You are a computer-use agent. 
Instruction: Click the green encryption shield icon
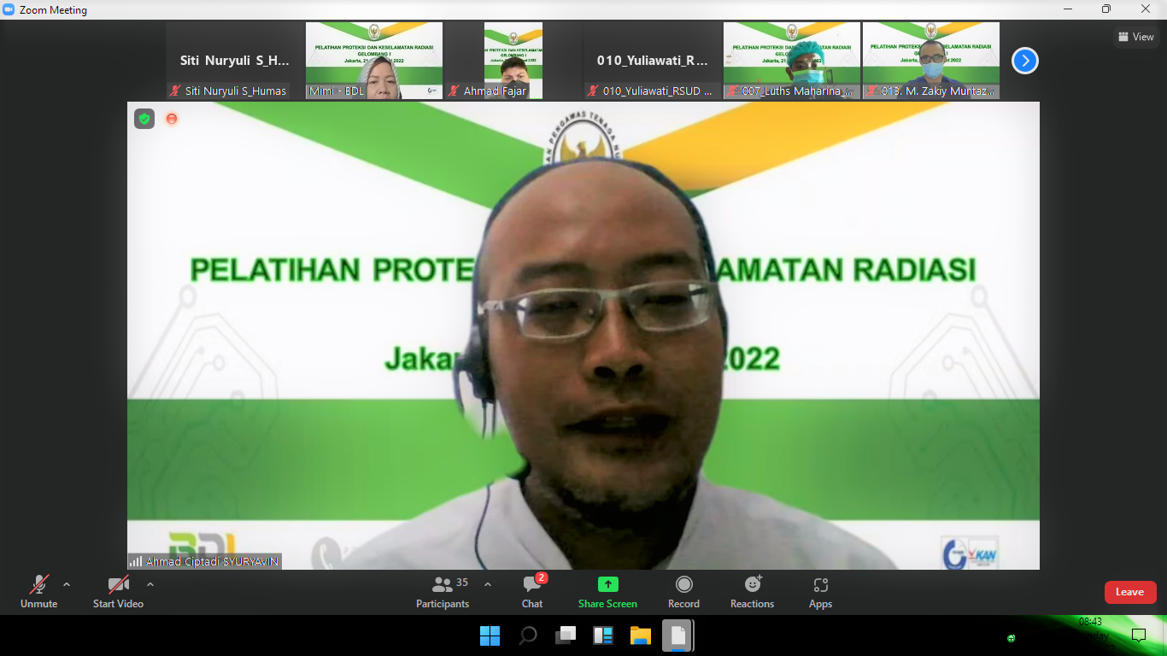coord(144,119)
